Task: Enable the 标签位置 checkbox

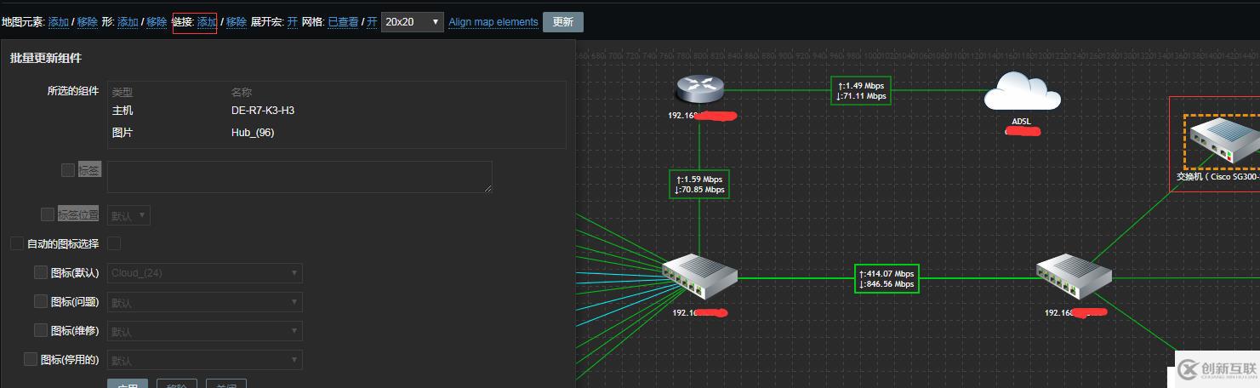Action: pyautogui.click(x=48, y=214)
